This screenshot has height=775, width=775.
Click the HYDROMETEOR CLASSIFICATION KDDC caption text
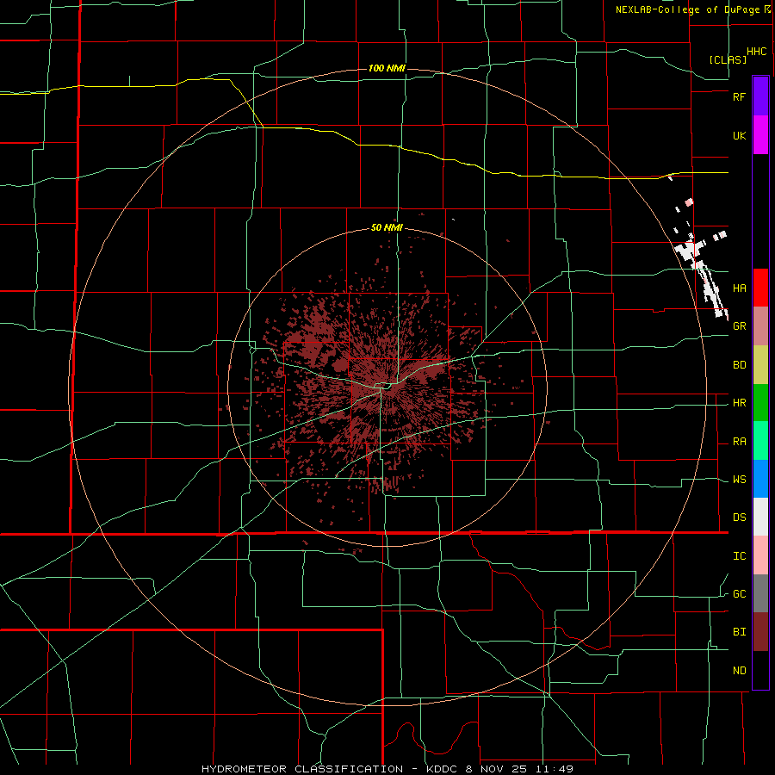[387, 769]
